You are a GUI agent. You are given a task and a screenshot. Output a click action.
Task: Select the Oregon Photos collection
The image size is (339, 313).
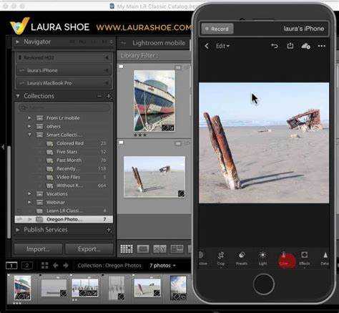(x=64, y=219)
